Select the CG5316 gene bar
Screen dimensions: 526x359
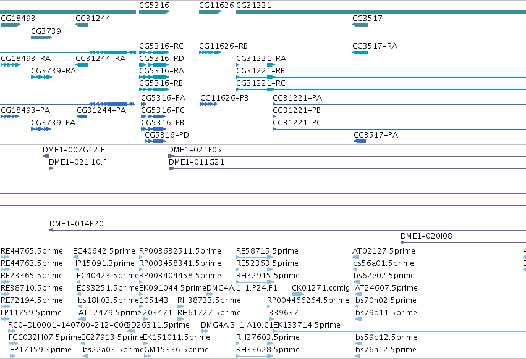tap(154, 12)
